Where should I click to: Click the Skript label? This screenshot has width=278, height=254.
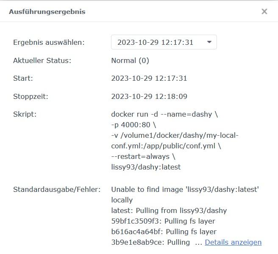point(25,114)
